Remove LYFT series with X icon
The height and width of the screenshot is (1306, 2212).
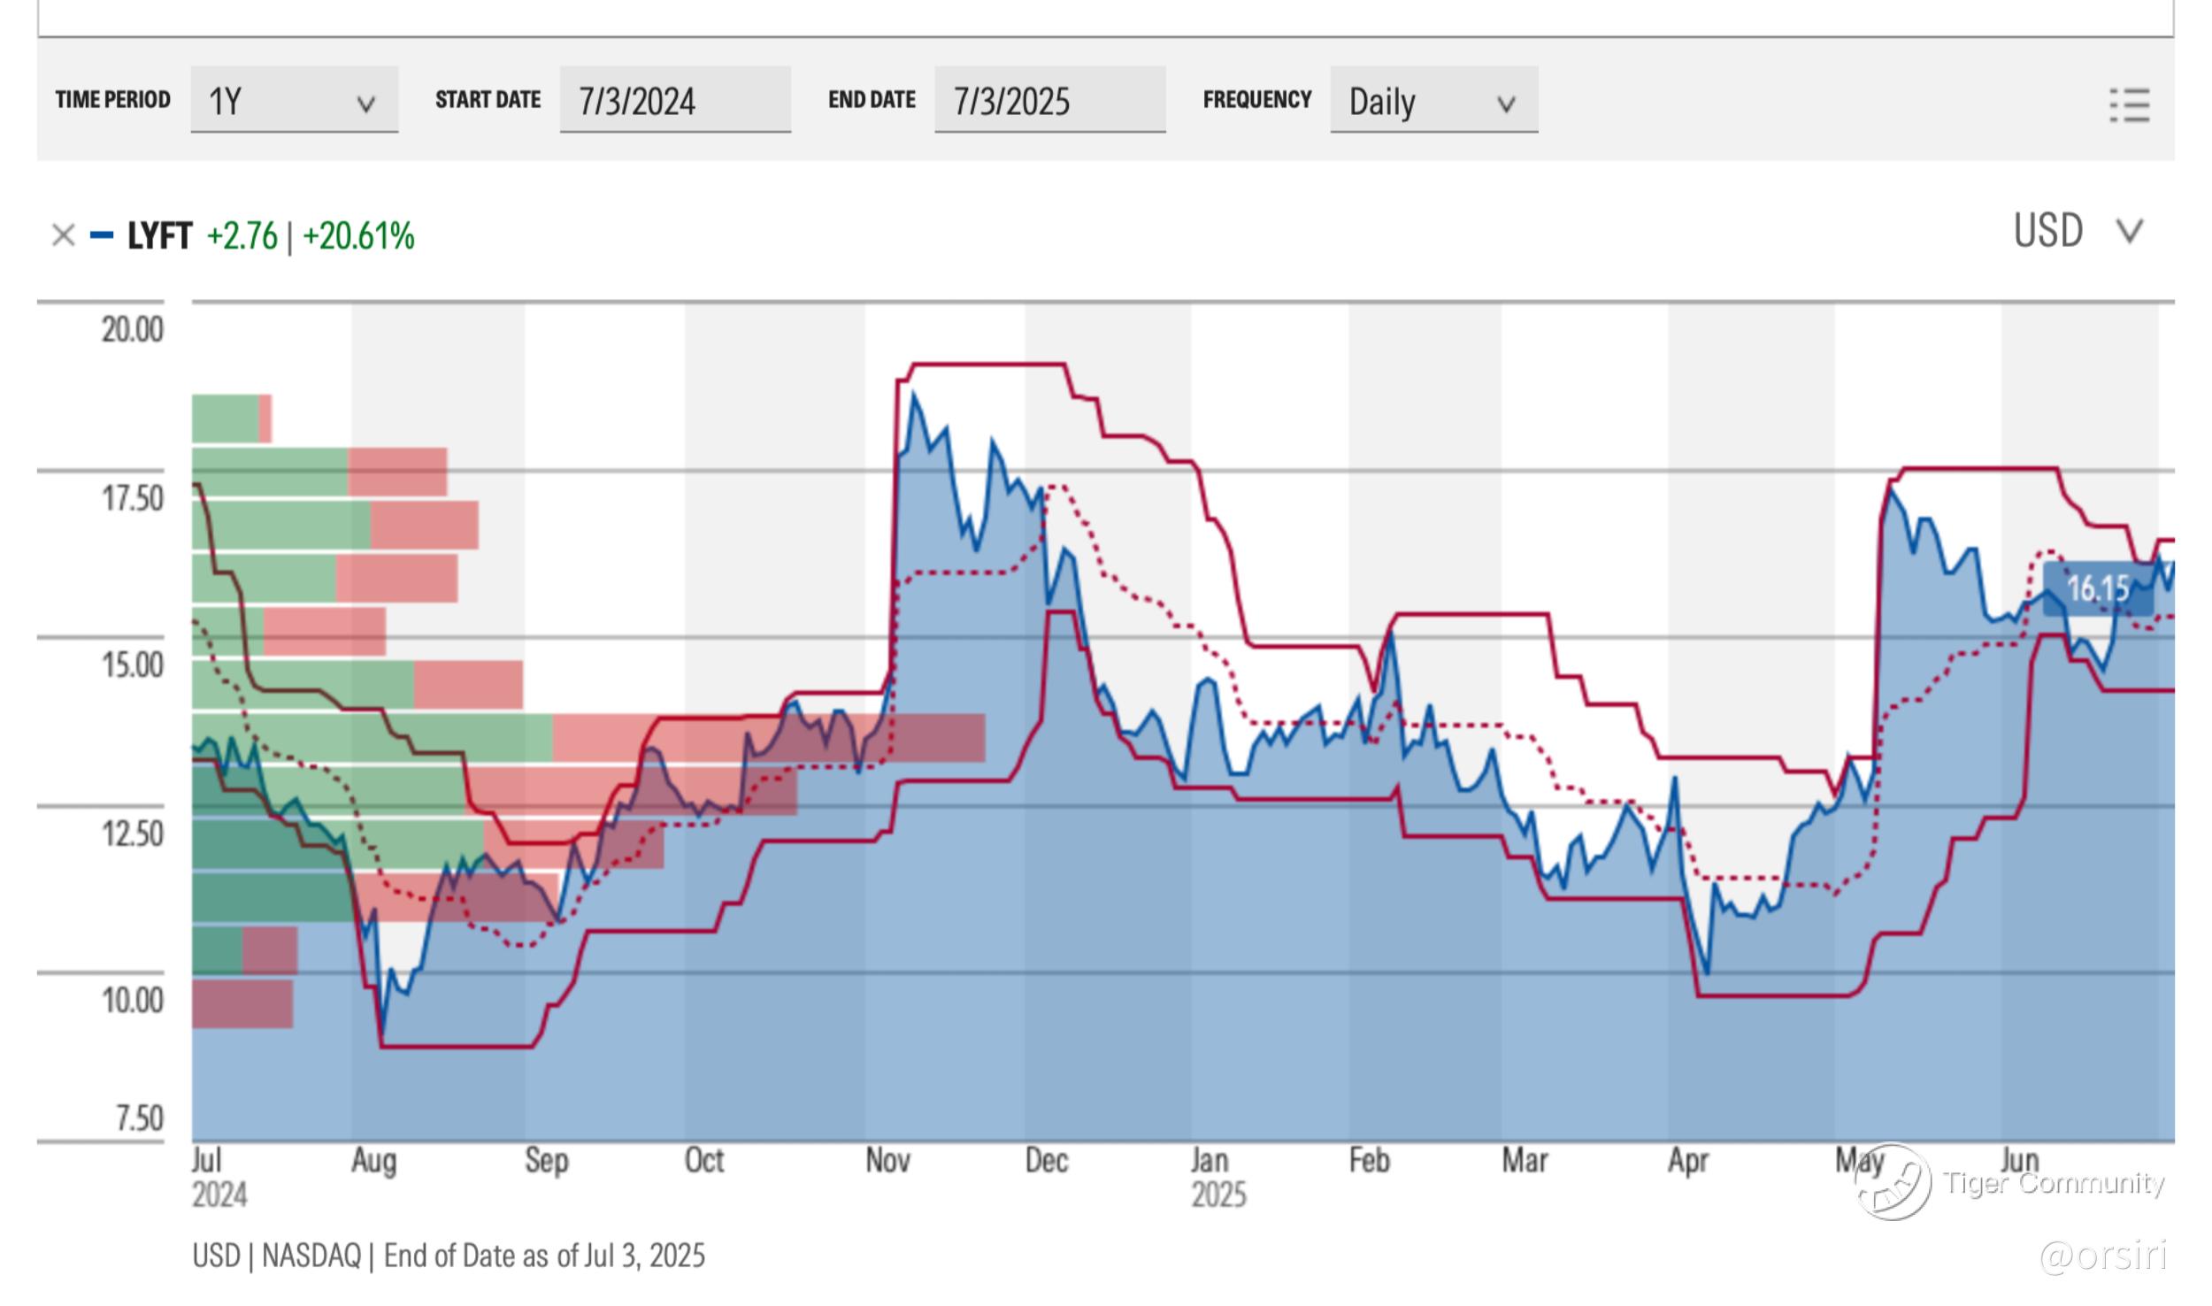63,235
